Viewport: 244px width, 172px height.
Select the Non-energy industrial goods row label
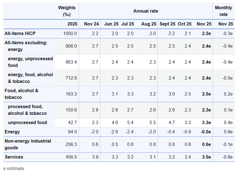(28, 144)
